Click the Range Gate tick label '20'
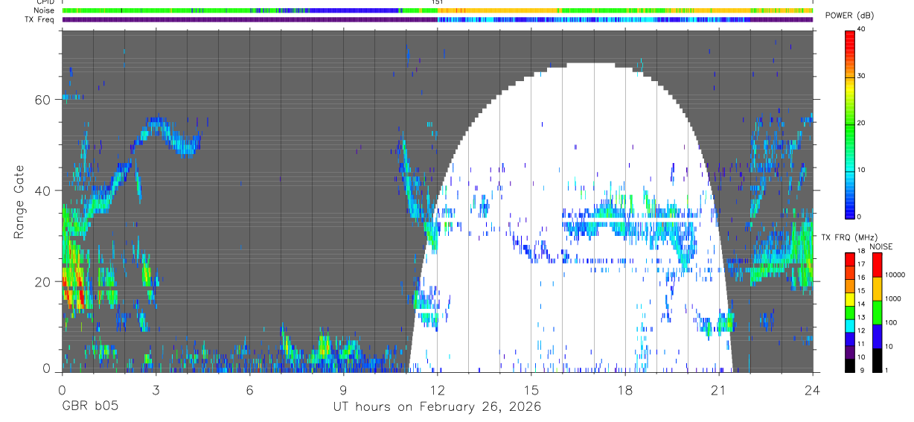The image size is (914, 422). (44, 282)
